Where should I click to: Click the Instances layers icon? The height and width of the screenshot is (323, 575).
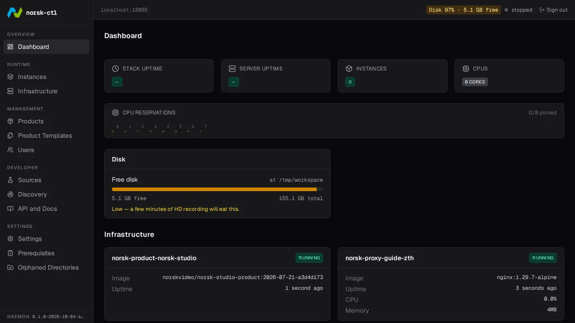10,77
